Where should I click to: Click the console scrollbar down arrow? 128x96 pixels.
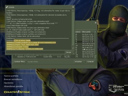click(73, 49)
